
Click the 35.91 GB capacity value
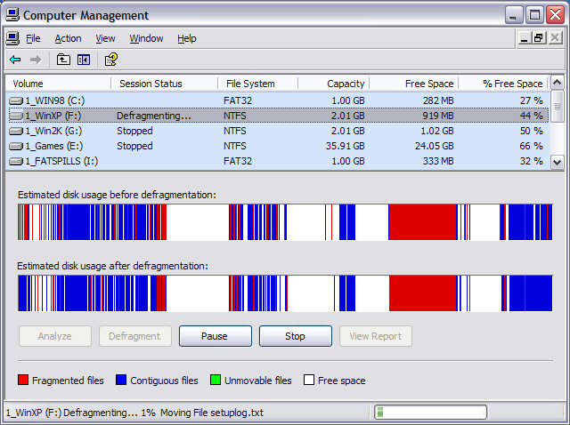point(345,146)
